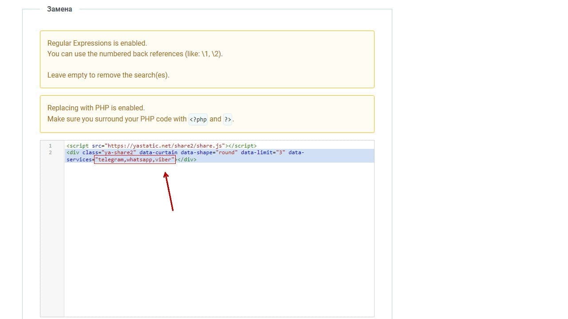Click the <?php code snippet

pos(198,120)
